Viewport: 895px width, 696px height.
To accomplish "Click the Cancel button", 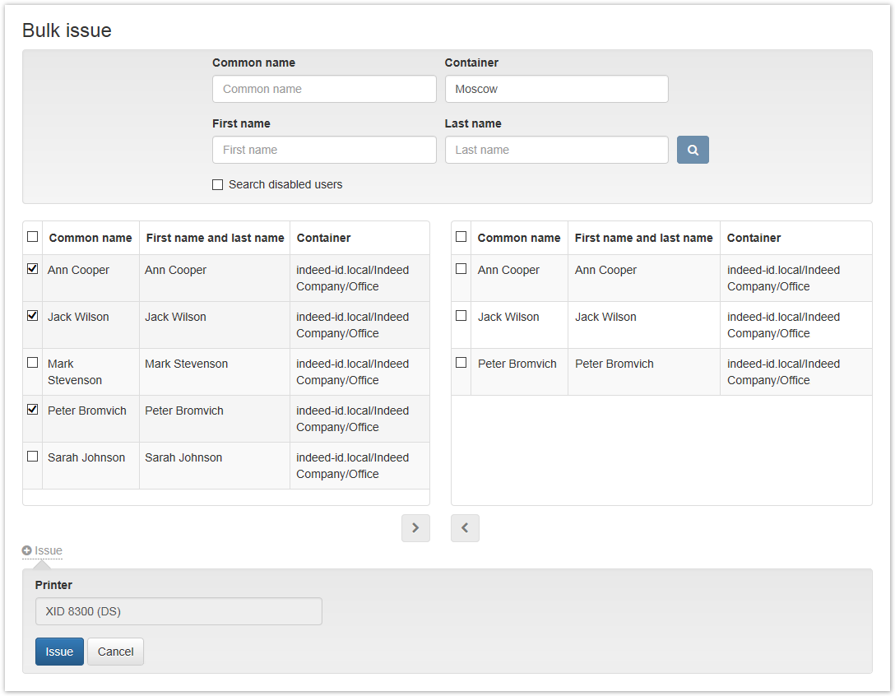I will pos(115,652).
